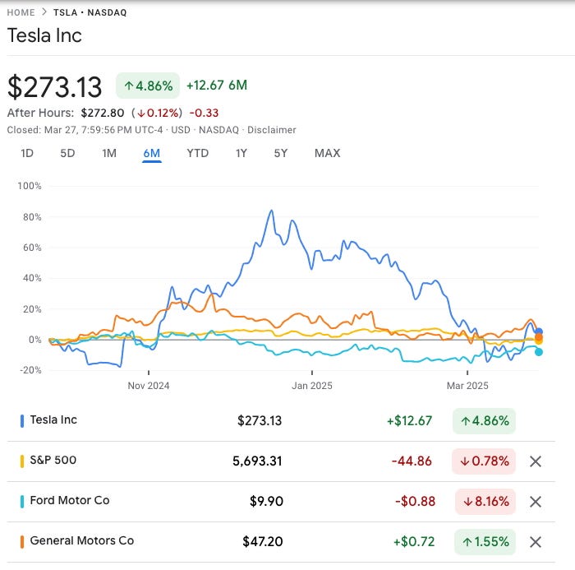Click the blue Tesla Inc color marker
Viewport: 575px width, 570px height.
coord(22,421)
